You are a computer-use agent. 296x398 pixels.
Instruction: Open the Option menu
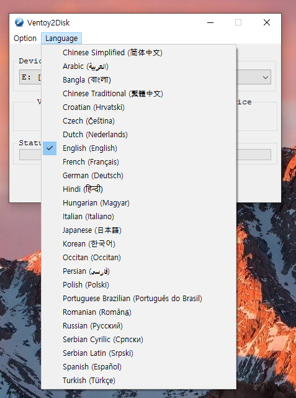(x=25, y=38)
